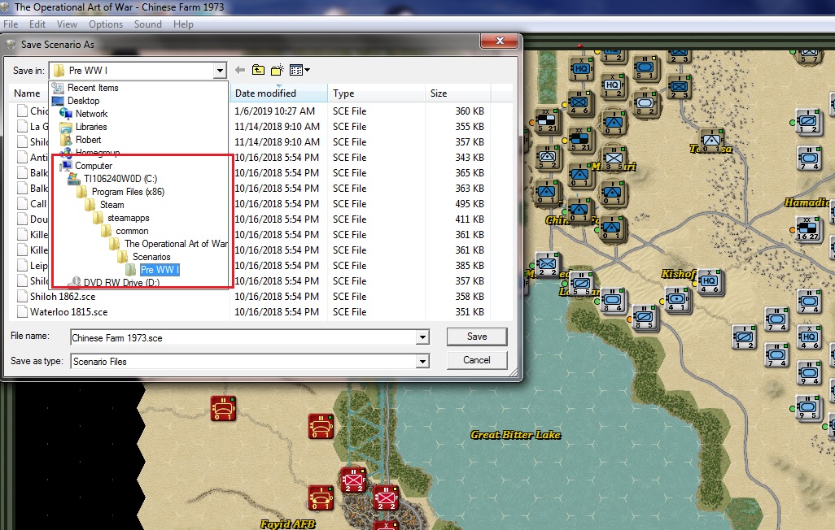Open the File menu
Screen dimensions: 835x530
click(x=11, y=24)
